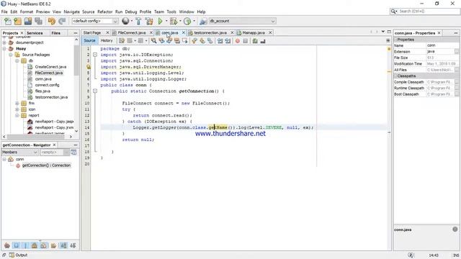Click the Comment icon in editor toolbar

255,41
